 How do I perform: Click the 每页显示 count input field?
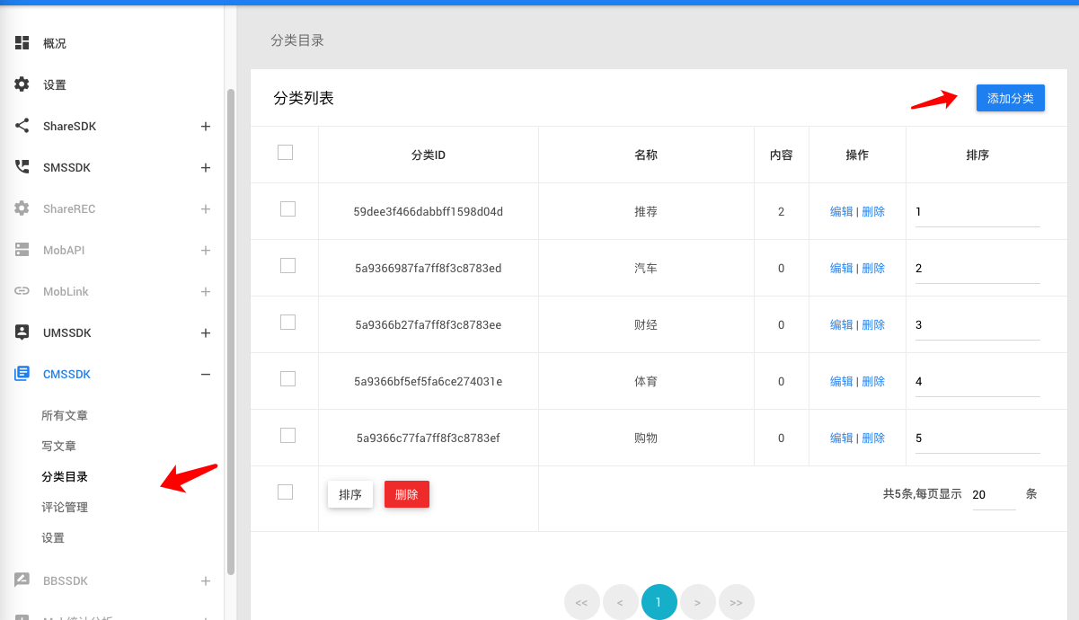pyautogui.click(x=993, y=493)
